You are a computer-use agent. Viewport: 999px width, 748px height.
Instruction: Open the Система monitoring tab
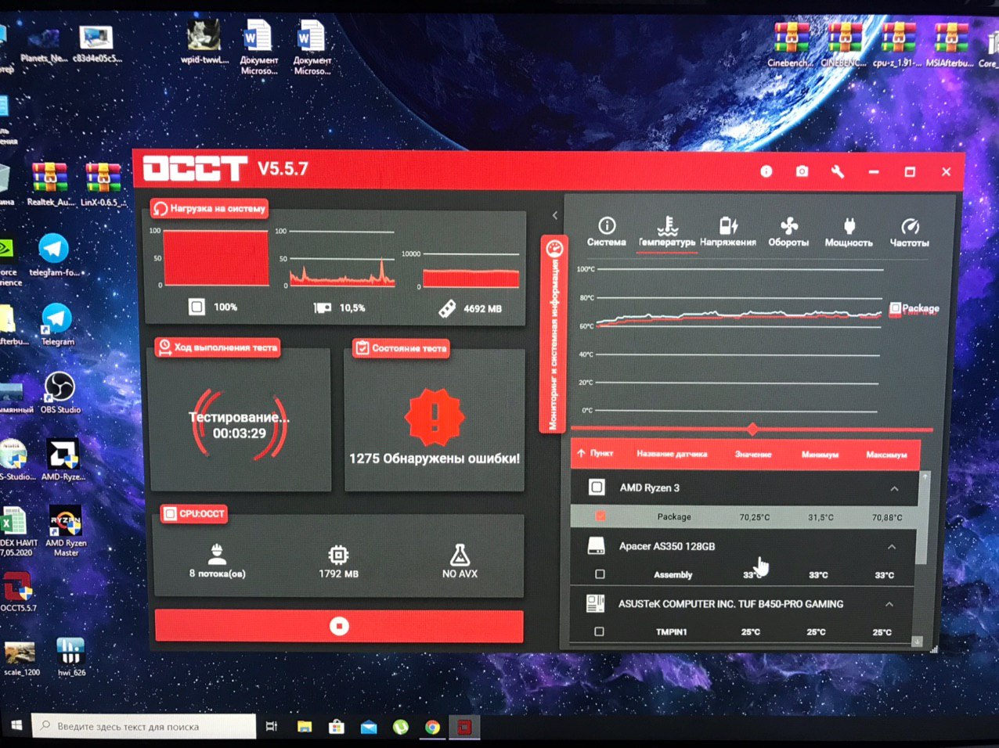click(607, 232)
